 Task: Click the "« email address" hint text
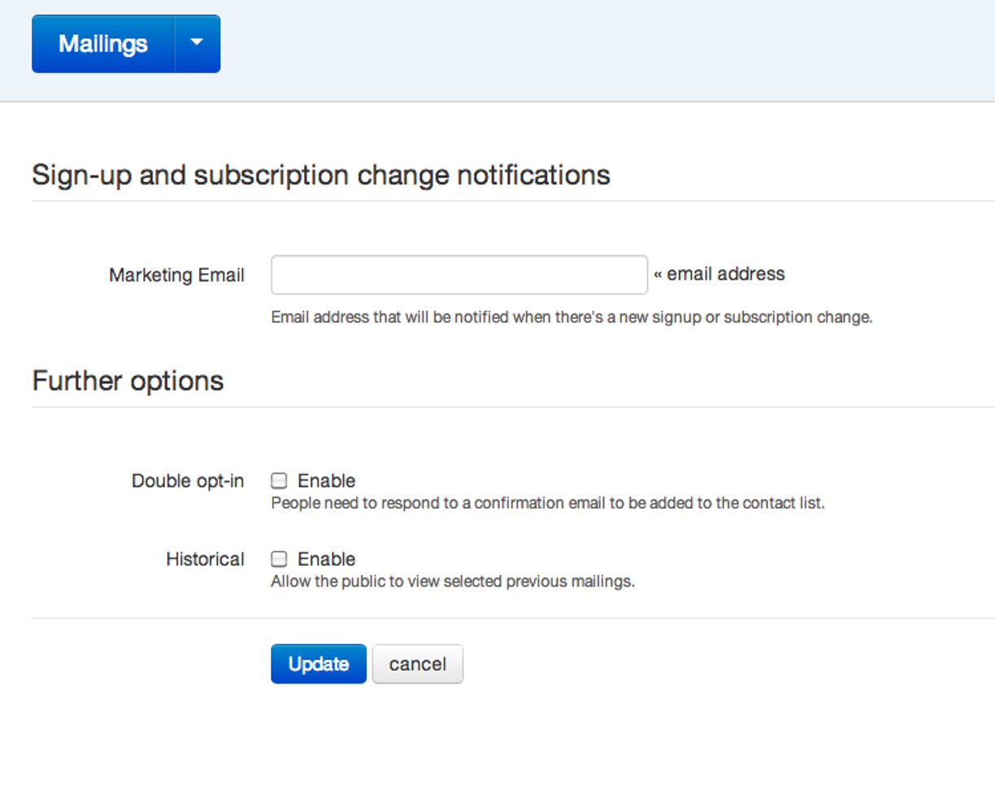719,274
